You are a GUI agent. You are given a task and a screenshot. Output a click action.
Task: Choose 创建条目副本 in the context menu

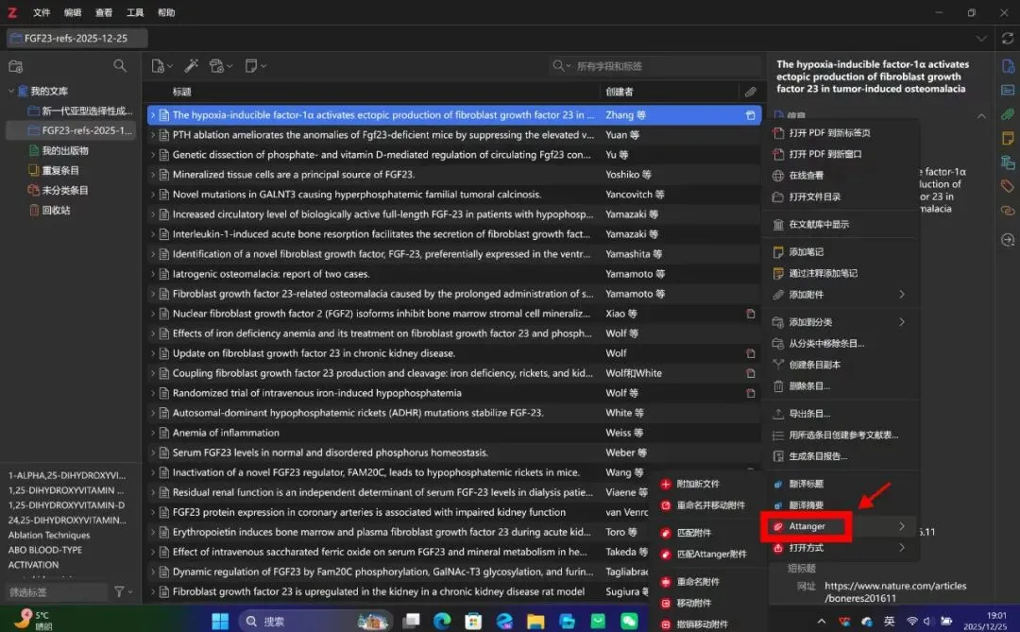point(841,365)
